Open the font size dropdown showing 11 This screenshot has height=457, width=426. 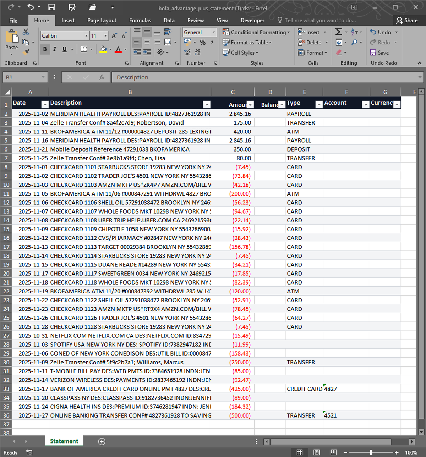click(105, 36)
